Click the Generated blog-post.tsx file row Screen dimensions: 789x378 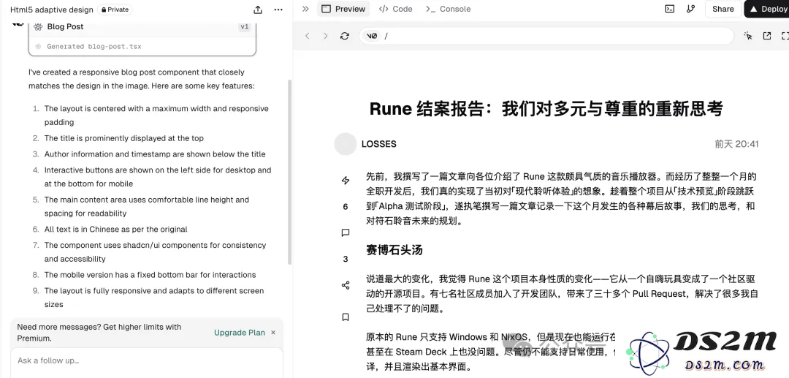142,46
